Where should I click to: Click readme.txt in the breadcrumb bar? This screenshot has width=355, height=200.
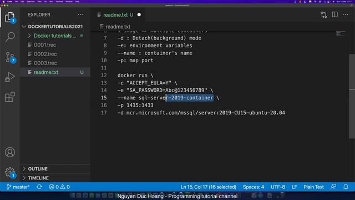118,27
